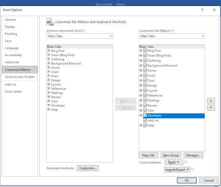Select References in left commands list
This screenshot has width=221, height=187.
(x=58, y=88)
